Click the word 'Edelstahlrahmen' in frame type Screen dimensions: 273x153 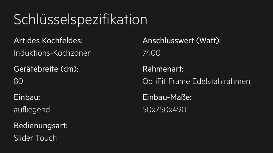click(x=221, y=81)
